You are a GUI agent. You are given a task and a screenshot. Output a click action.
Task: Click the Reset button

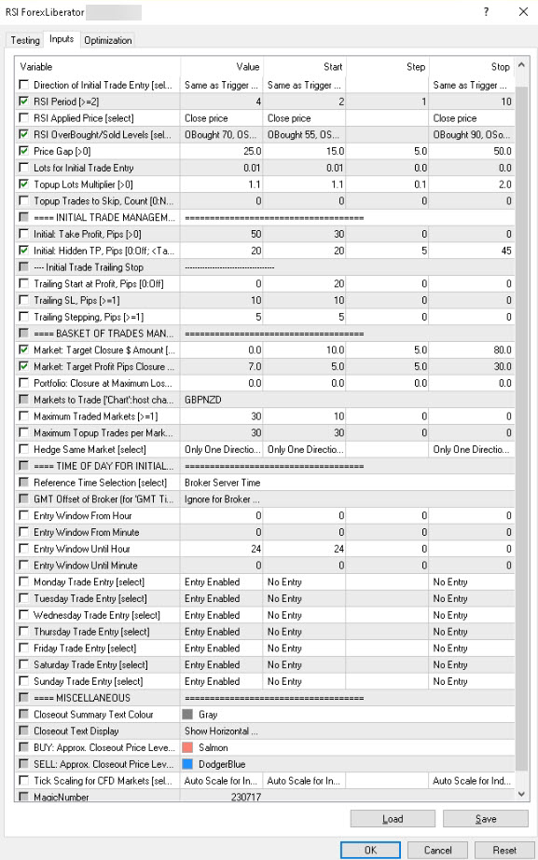tap(504, 850)
